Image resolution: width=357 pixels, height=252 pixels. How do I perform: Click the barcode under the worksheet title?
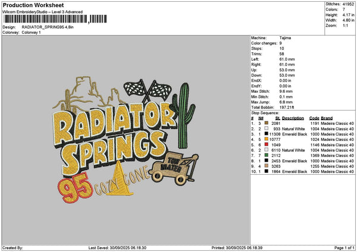pos(55,19)
